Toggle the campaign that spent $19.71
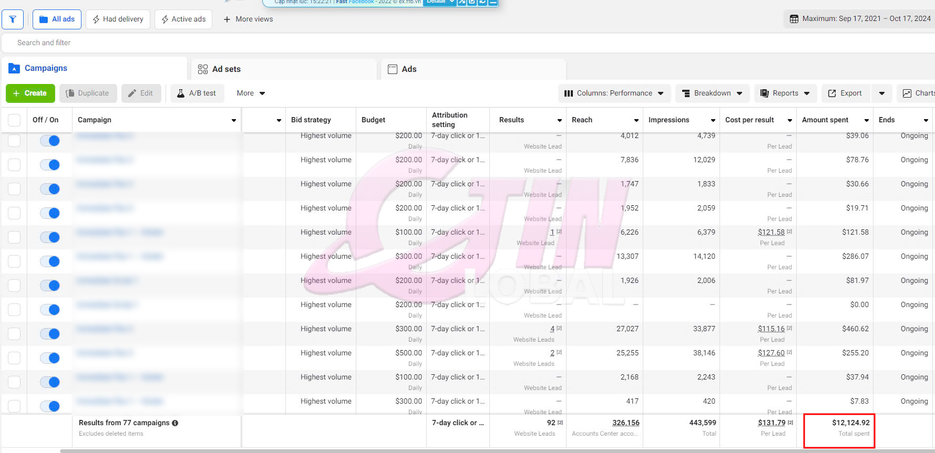The image size is (935, 453). coord(50,213)
